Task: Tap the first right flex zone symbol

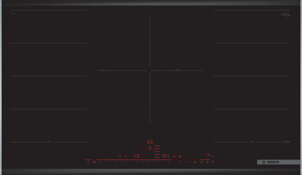Action: [x=174, y=157]
